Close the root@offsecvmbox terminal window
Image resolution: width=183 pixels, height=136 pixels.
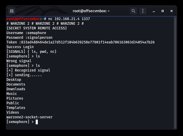172,11
